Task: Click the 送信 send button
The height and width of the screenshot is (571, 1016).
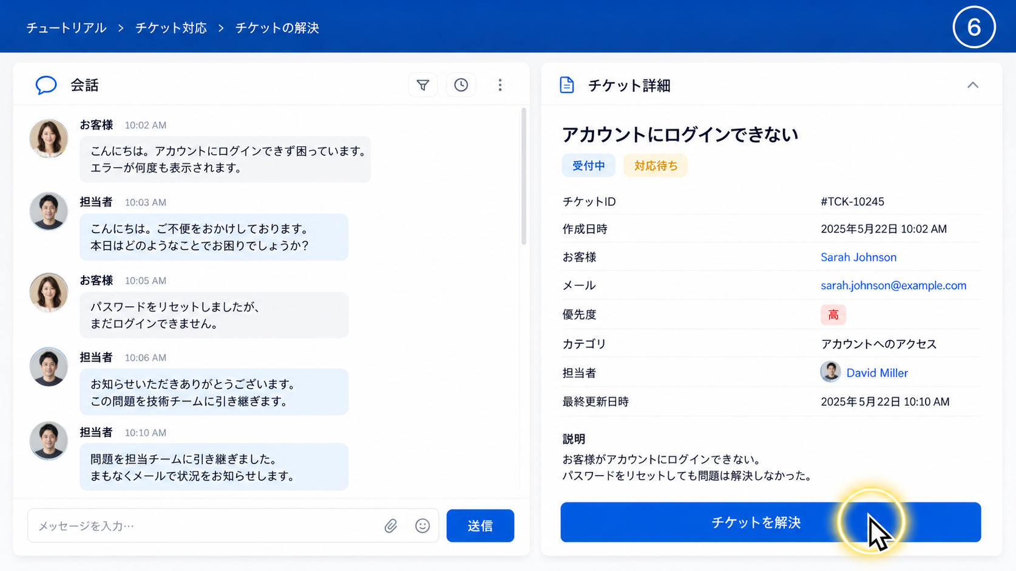Action: (x=480, y=525)
